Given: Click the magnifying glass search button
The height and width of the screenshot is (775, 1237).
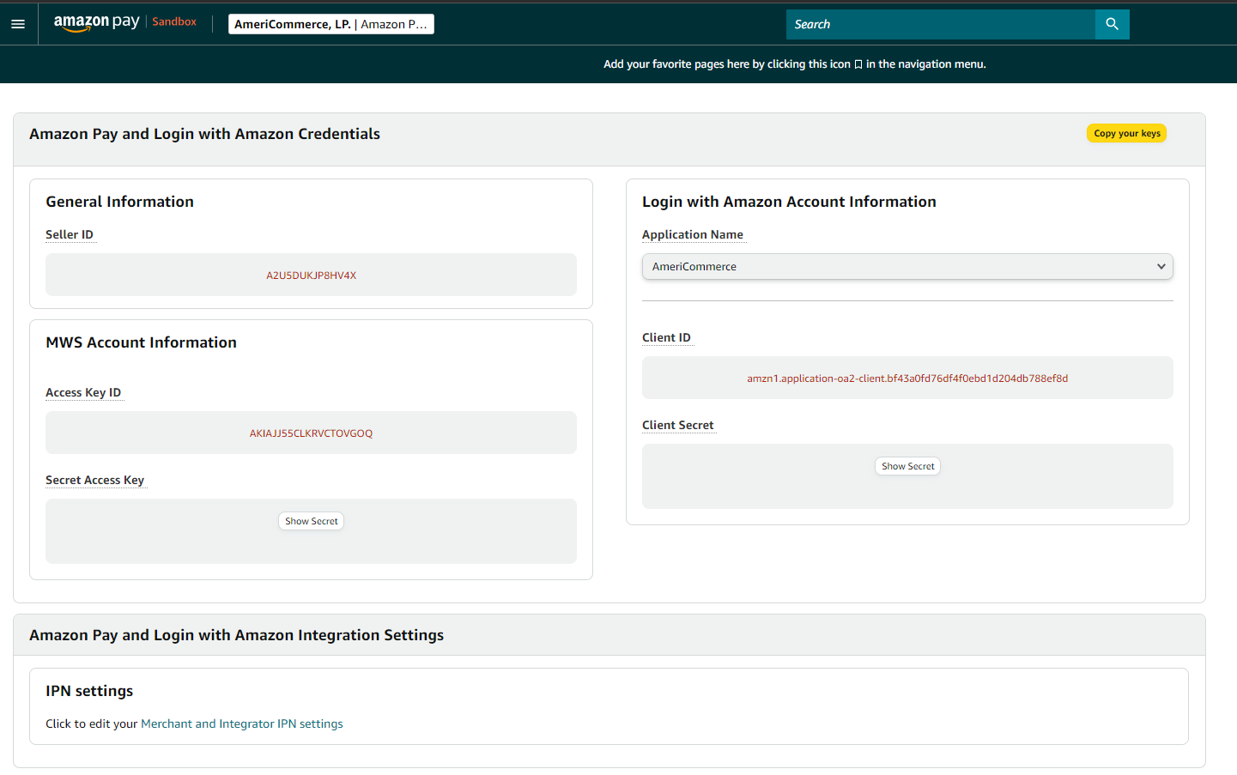Looking at the screenshot, I should point(1112,24).
